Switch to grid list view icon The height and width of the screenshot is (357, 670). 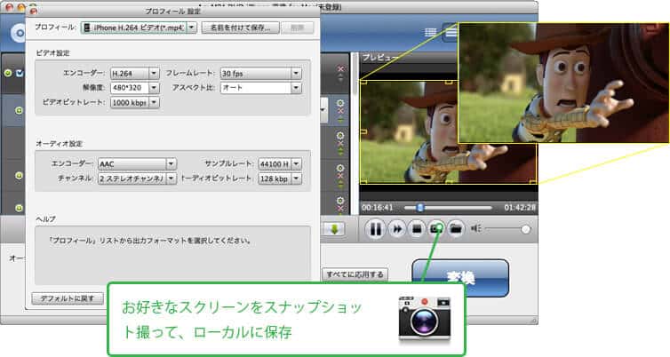pyautogui.click(x=431, y=33)
